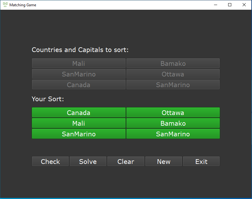The width and height of the screenshot is (252, 199).
Task: Click grayed SanMarino in to-sort right column
Action: click(x=173, y=85)
